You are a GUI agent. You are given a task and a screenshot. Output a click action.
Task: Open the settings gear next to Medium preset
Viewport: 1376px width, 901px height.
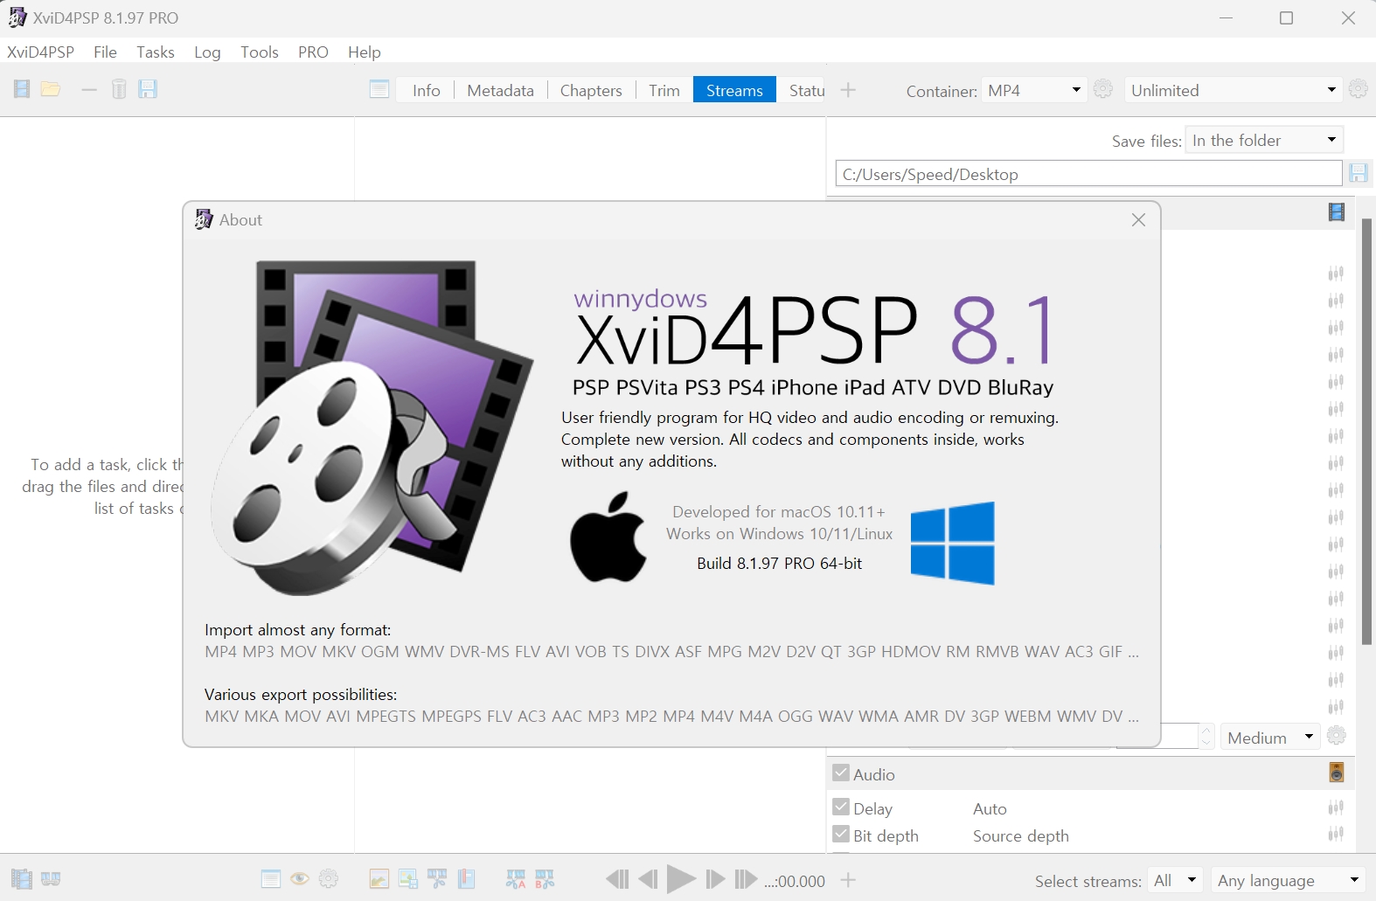1337,736
